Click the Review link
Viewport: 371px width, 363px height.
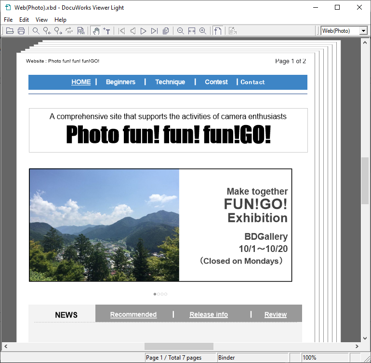pos(276,314)
